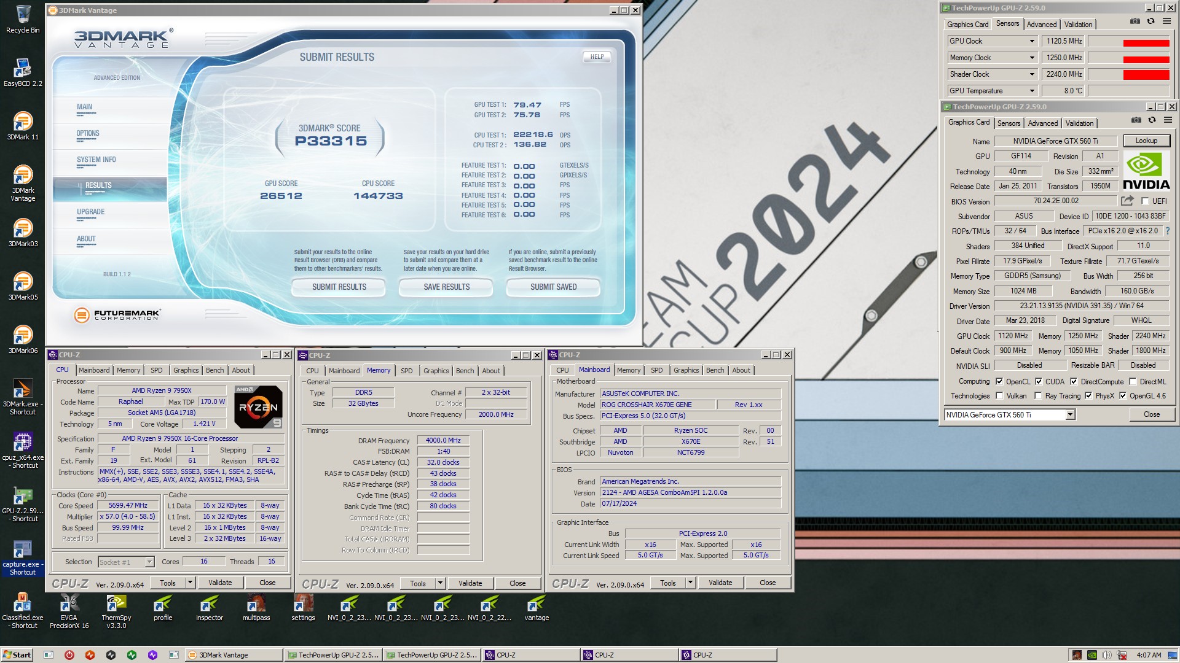Expand Tools dropdown arrow in CPU-Z CPU window

coord(190,583)
